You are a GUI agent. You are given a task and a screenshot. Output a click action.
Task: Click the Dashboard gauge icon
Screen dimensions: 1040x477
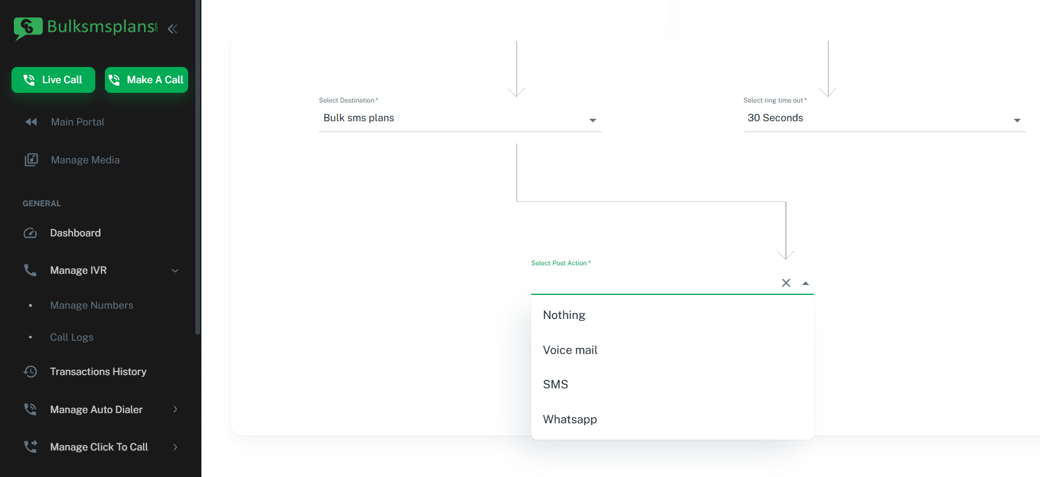coord(30,233)
